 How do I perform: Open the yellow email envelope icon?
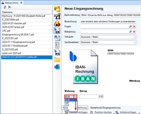pos(57,9)
